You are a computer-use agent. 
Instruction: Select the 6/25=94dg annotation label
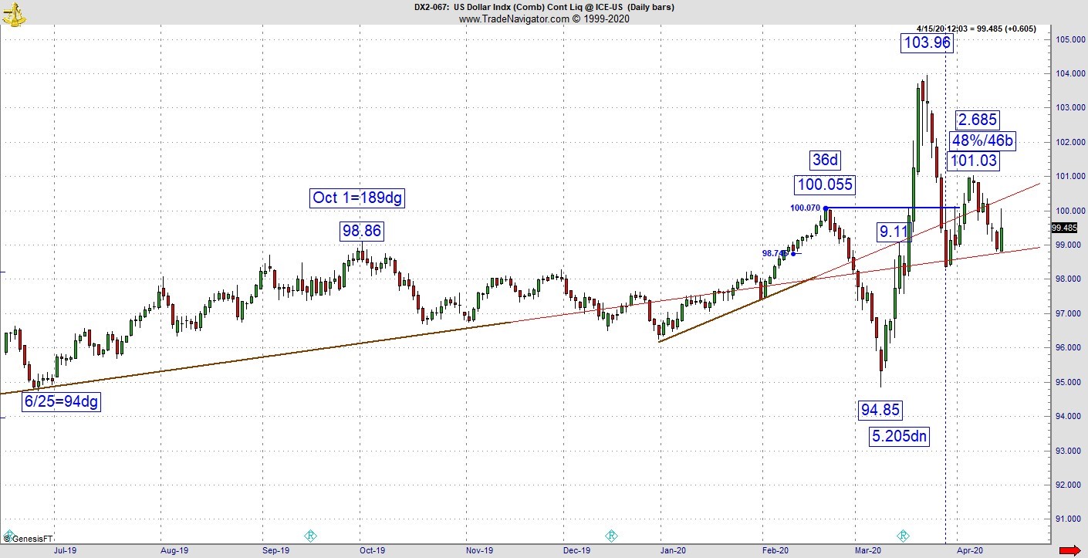62,402
